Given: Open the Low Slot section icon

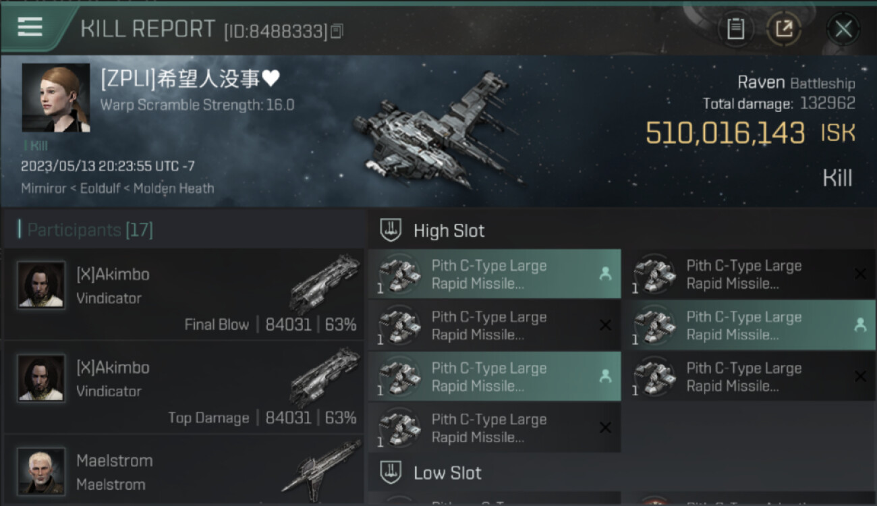Looking at the screenshot, I should (391, 472).
